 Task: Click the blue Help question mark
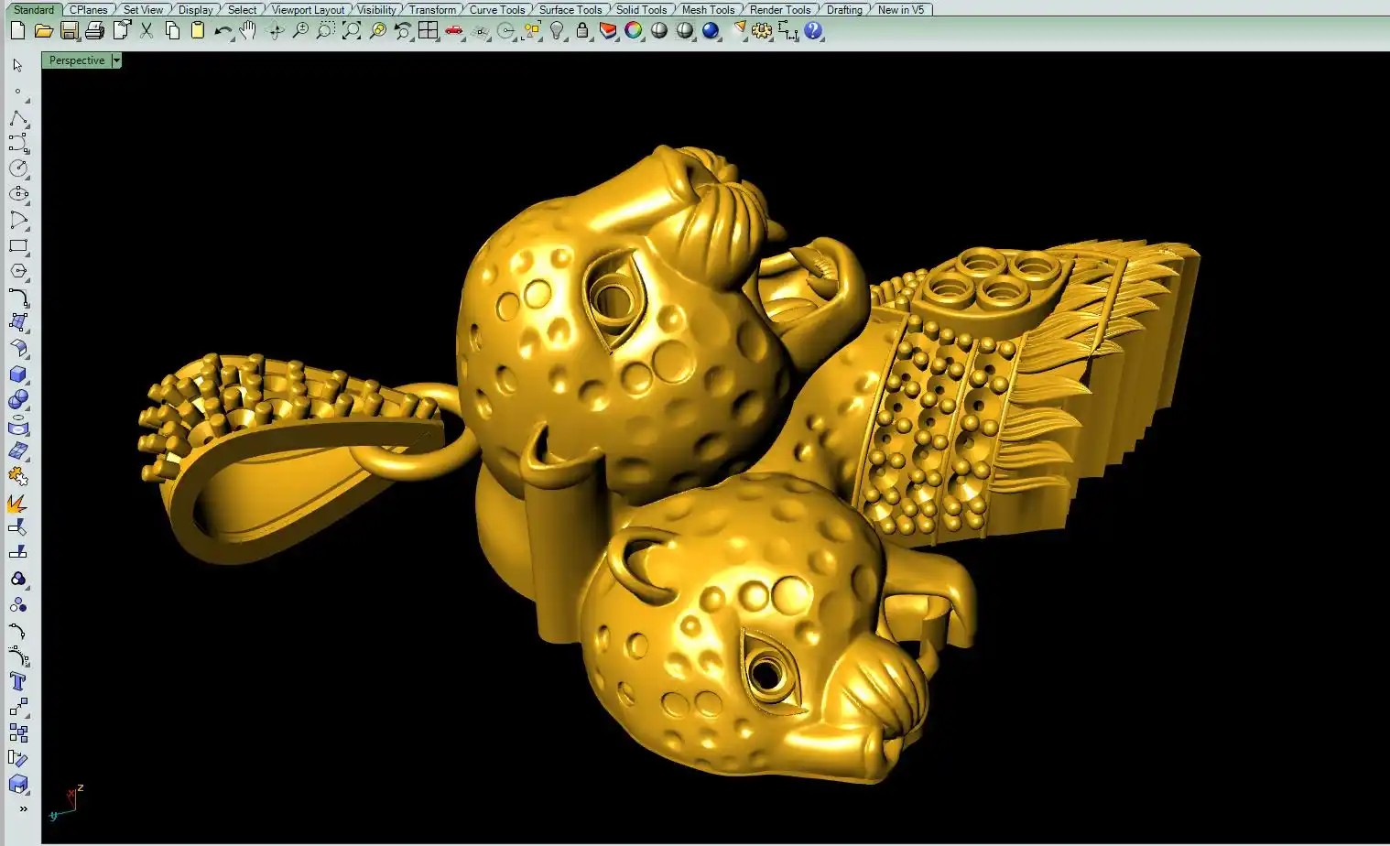[x=813, y=31]
